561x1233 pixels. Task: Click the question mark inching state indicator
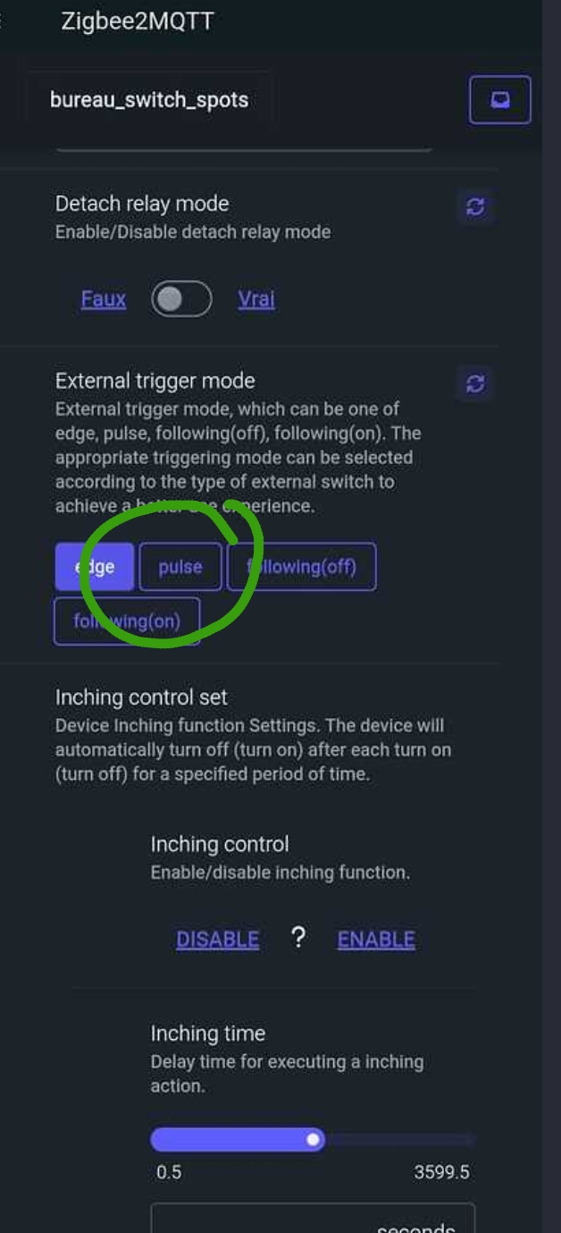click(x=298, y=938)
